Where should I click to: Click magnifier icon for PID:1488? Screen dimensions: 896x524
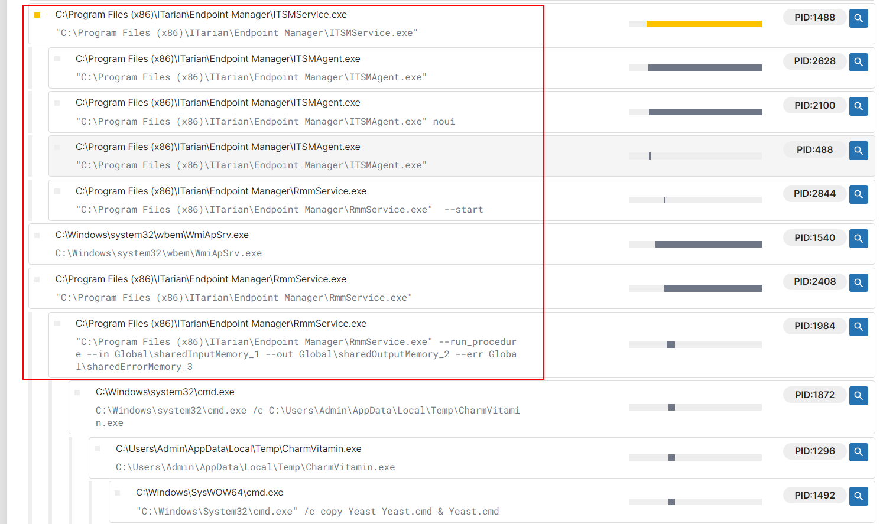pyautogui.click(x=858, y=18)
